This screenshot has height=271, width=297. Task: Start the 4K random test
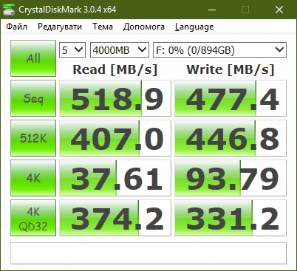click(x=33, y=178)
